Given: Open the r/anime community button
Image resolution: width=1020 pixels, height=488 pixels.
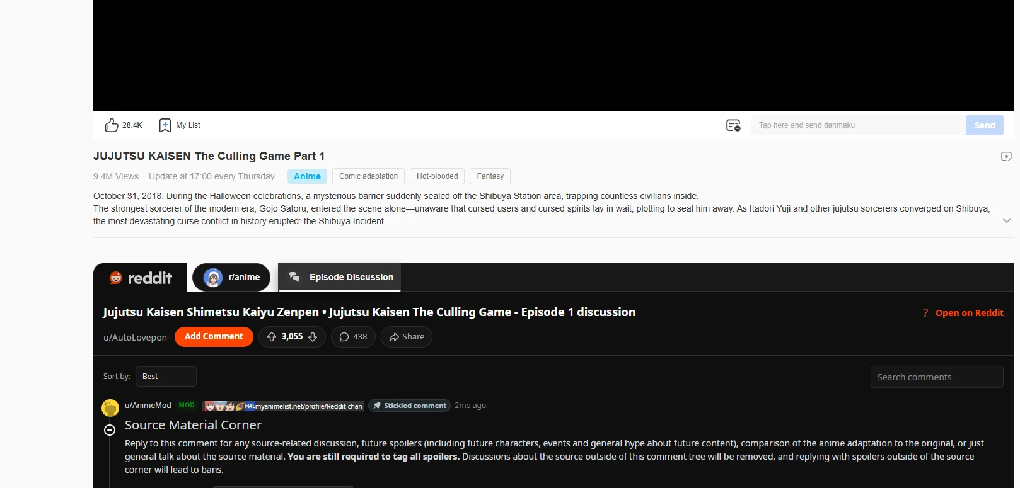Looking at the screenshot, I should pos(231,277).
